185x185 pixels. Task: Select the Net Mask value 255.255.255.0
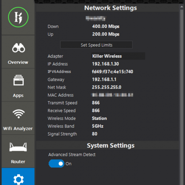click(107, 87)
